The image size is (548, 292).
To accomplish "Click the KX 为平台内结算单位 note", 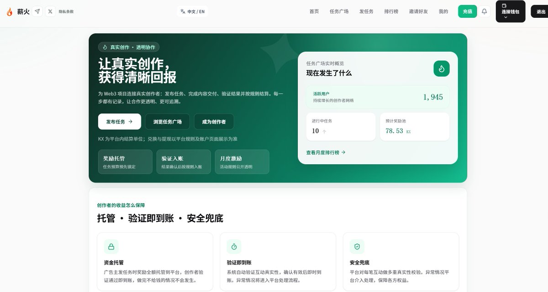I will (168, 139).
